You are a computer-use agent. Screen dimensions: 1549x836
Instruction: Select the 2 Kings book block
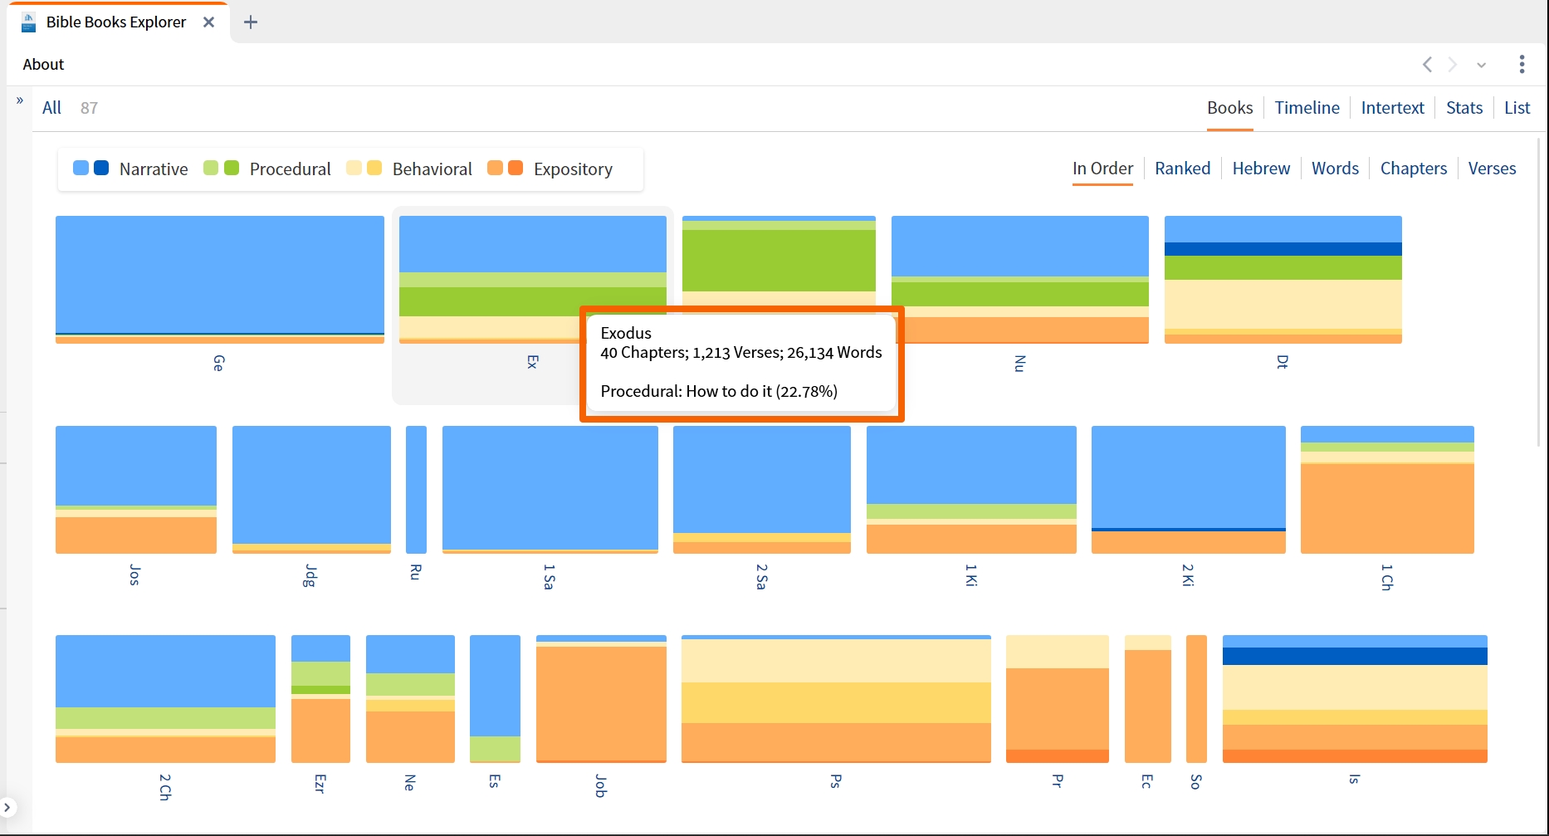coord(1189,490)
